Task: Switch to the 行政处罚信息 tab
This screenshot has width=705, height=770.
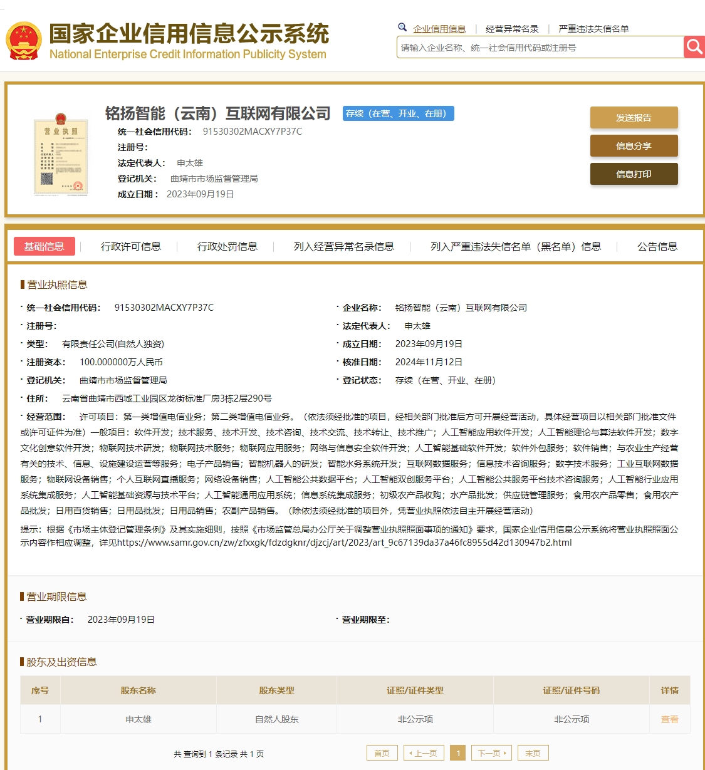Action: 227,246
